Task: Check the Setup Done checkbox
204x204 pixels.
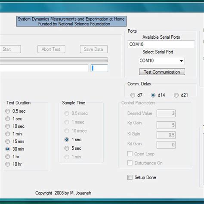Action: [130, 177]
